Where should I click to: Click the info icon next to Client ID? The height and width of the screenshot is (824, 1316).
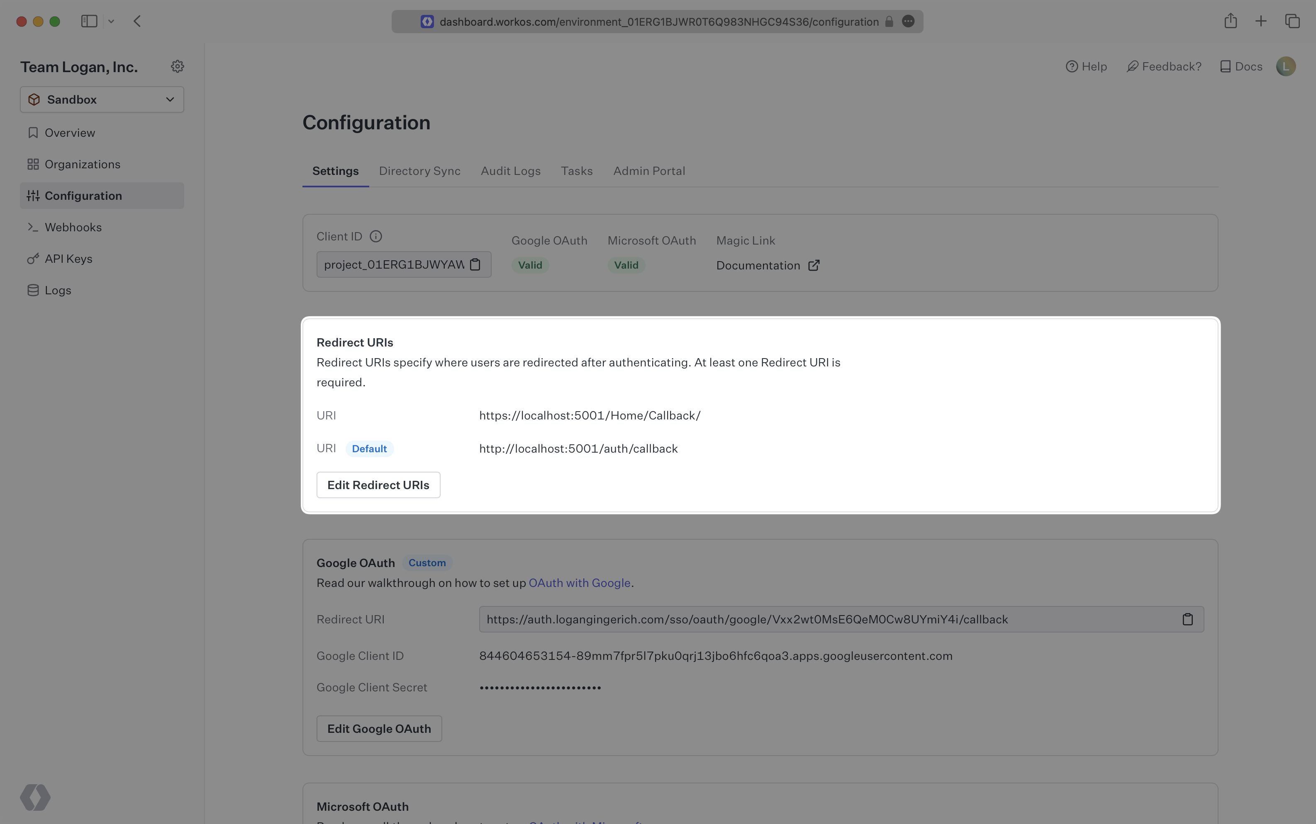[x=376, y=236]
